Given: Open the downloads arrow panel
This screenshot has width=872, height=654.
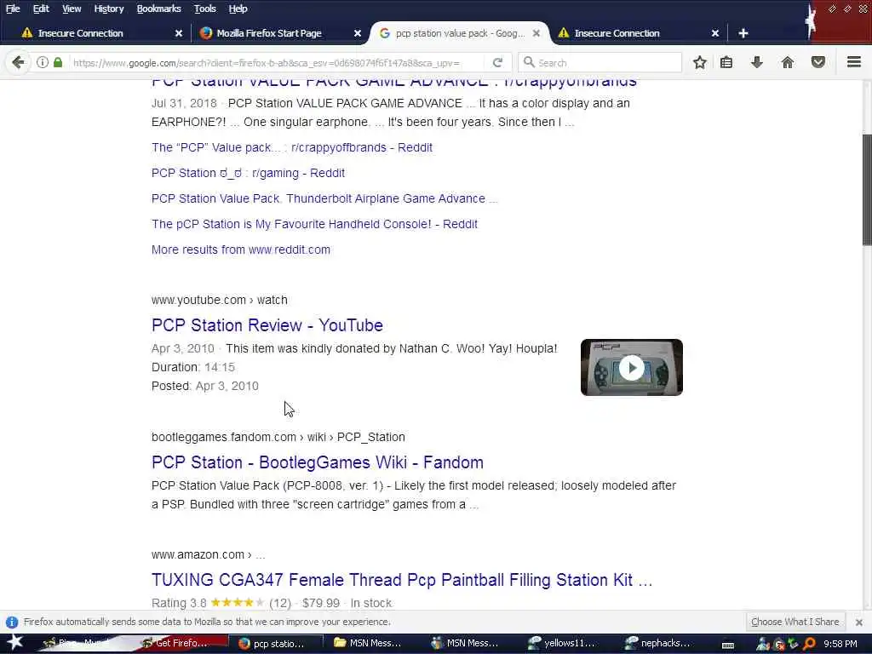Looking at the screenshot, I should tap(756, 62).
